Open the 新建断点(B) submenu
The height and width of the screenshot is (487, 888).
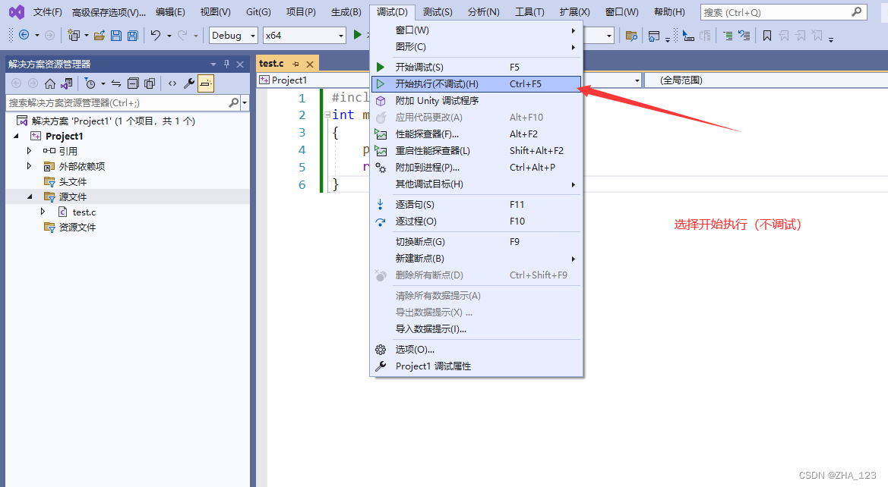[476, 259]
